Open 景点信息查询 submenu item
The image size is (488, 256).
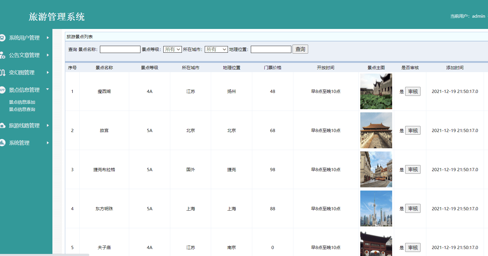click(22, 109)
